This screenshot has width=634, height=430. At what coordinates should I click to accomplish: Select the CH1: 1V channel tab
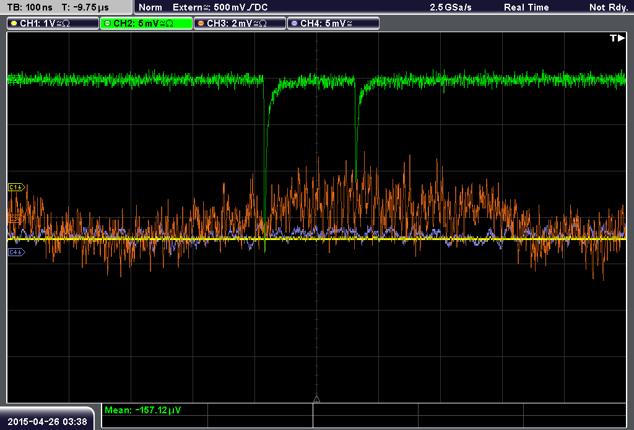[x=53, y=24]
